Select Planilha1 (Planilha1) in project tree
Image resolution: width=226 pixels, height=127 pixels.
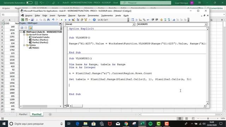pyautogui.click(x=40, y=40)
